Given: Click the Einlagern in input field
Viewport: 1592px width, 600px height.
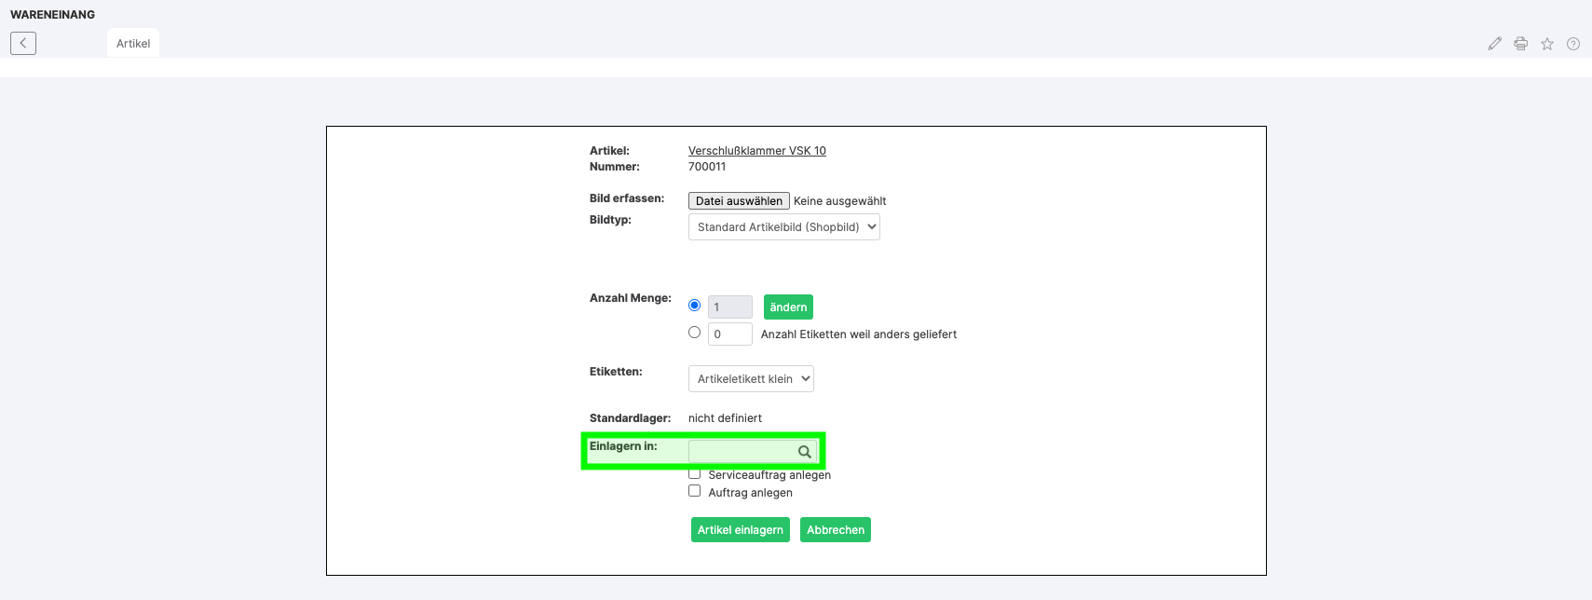Looking at the screenshot, I should click(742, 452).
